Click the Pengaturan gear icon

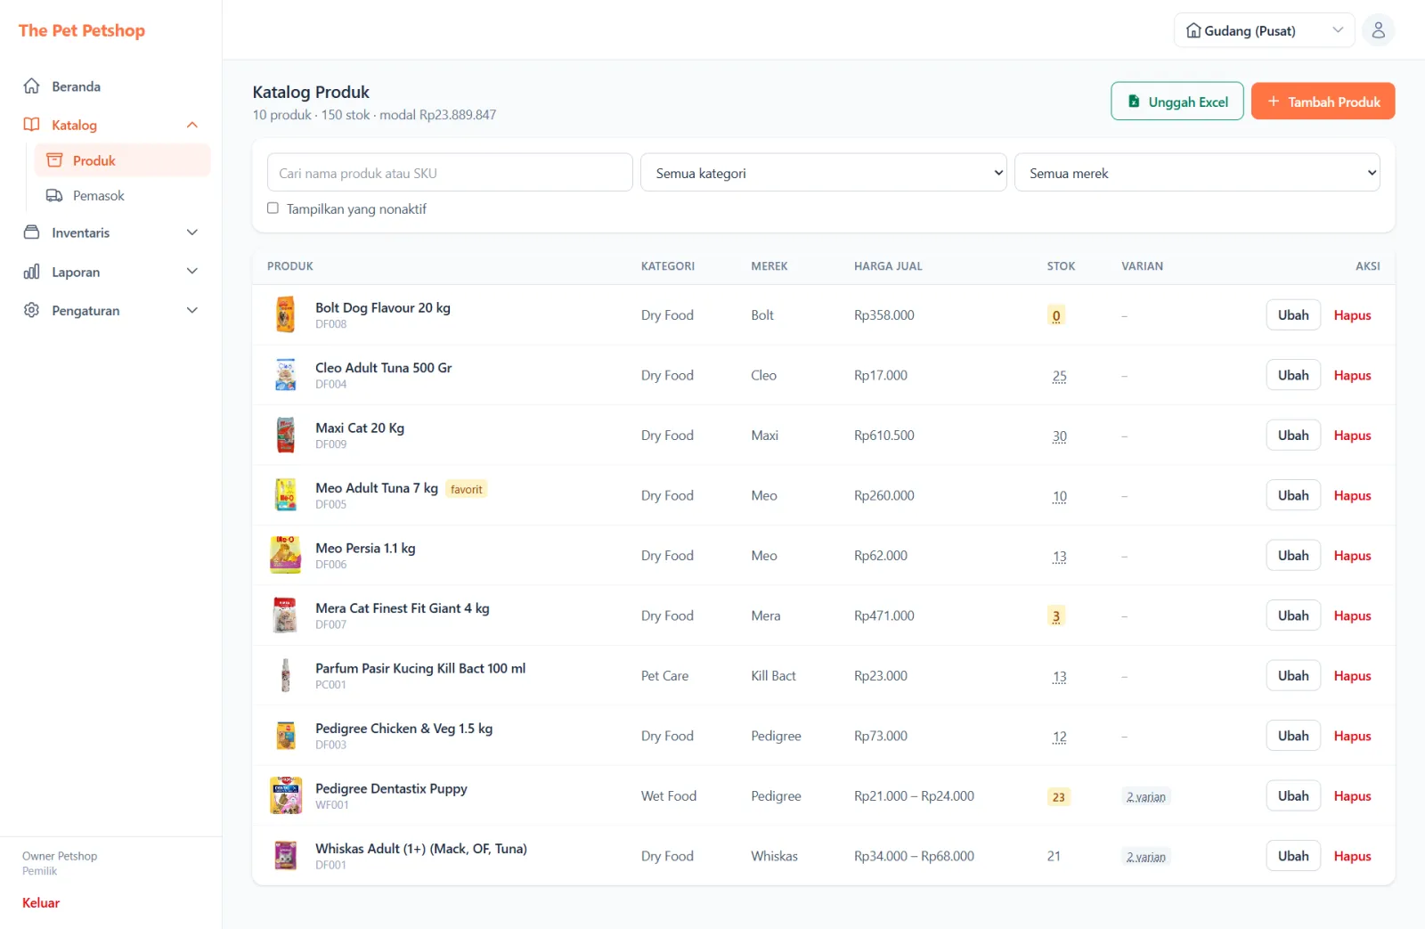31,310
